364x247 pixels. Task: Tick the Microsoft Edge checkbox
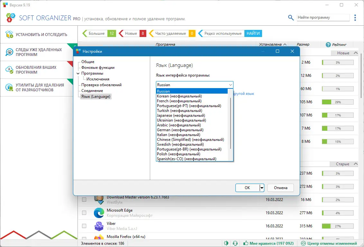pyautogui.click(x=84, y=213)
